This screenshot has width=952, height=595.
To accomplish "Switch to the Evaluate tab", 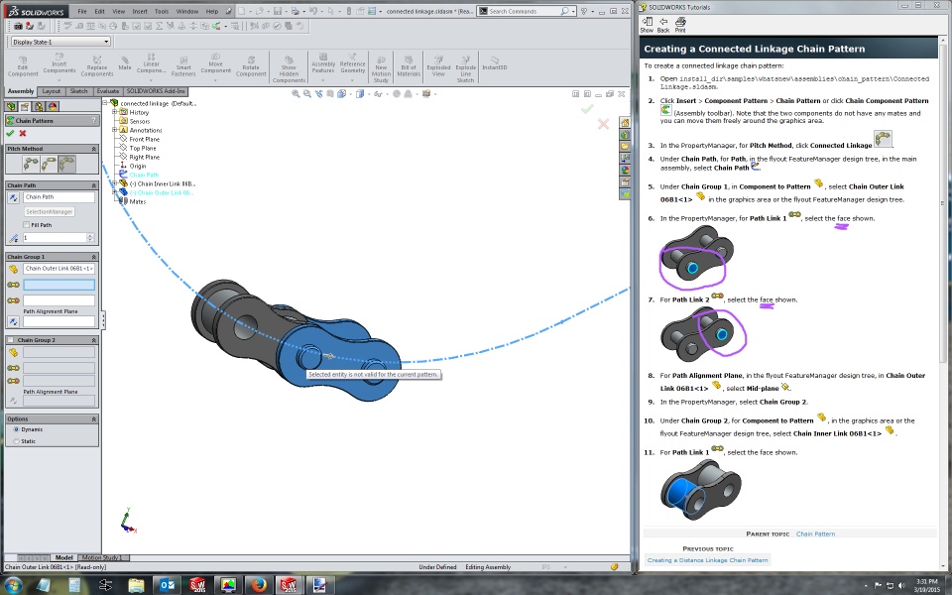I will [108, 91].
